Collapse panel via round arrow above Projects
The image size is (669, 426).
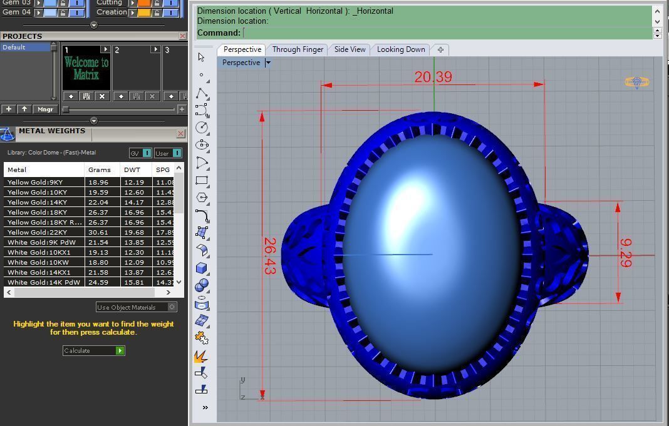(x=94, y=24)
